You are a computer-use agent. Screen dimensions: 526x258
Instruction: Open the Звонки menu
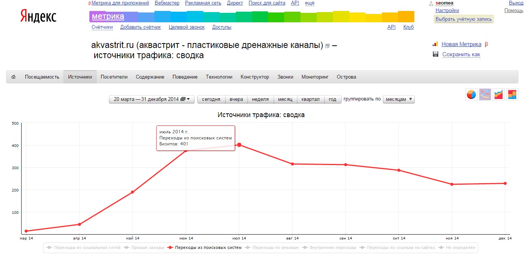(x=285, y=77)
